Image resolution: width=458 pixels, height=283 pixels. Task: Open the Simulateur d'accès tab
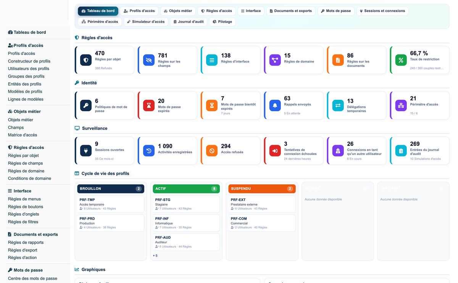pos(146,22)
